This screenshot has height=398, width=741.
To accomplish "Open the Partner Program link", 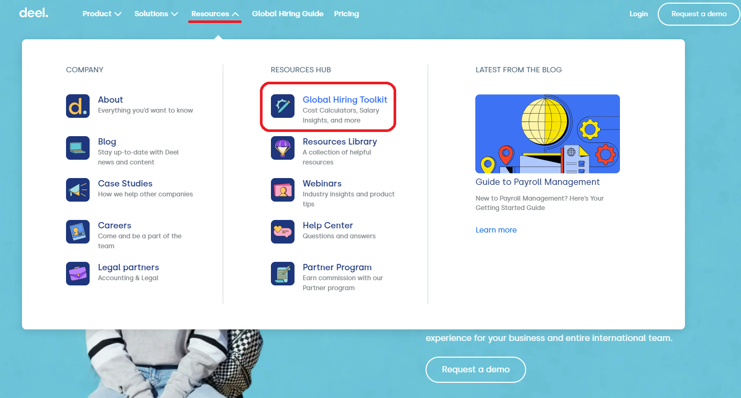I will (337, 267).
